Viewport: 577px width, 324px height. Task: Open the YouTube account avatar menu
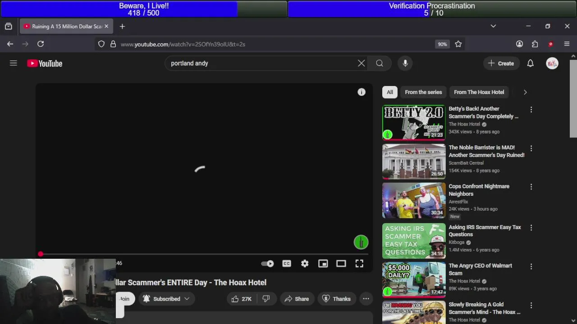552,63
